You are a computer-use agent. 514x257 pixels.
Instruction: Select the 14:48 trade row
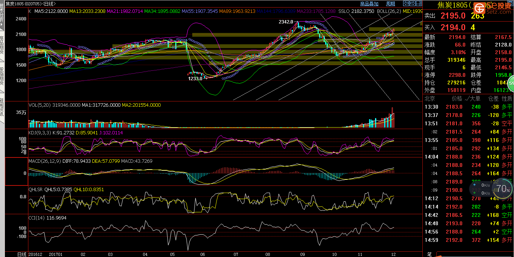coord(468,223)
